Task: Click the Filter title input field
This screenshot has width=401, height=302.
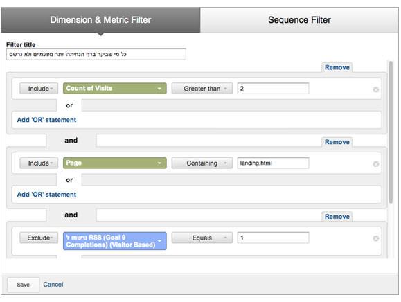Action: 96,54
